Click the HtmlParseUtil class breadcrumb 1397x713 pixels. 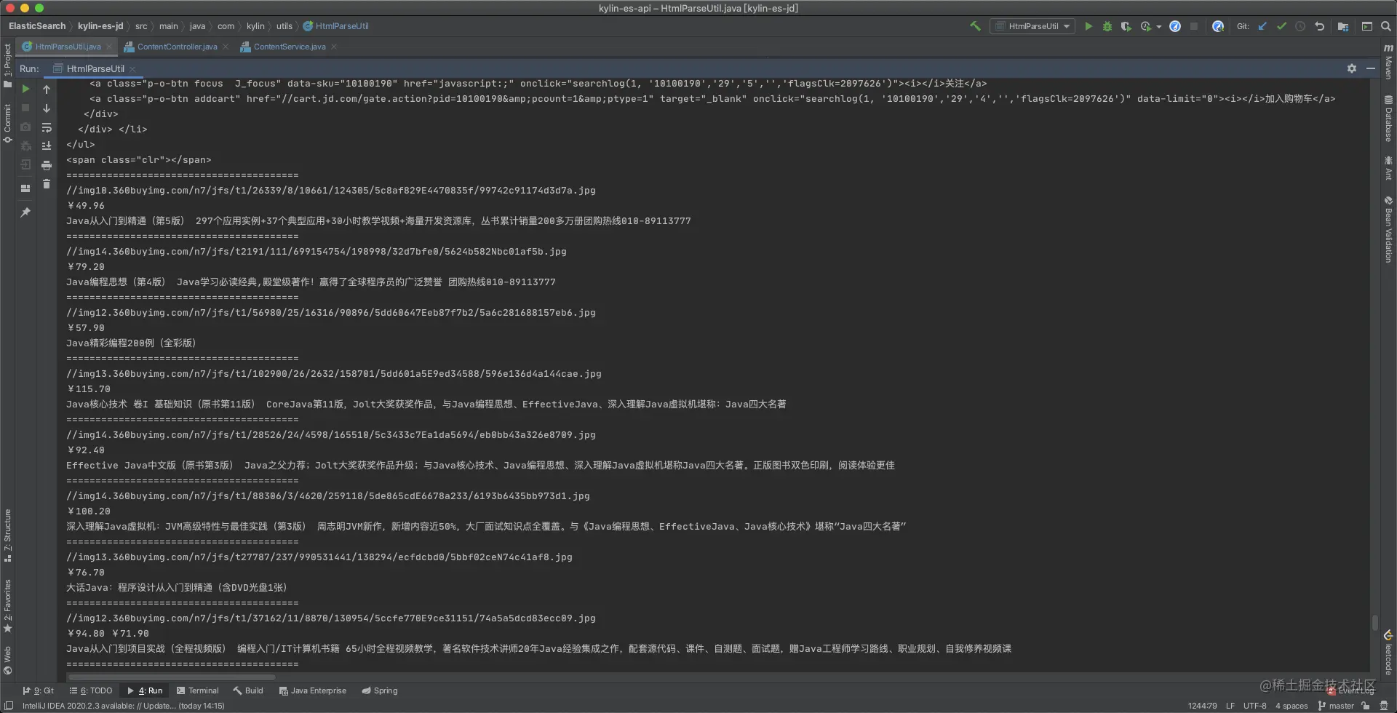pos(336,26)
